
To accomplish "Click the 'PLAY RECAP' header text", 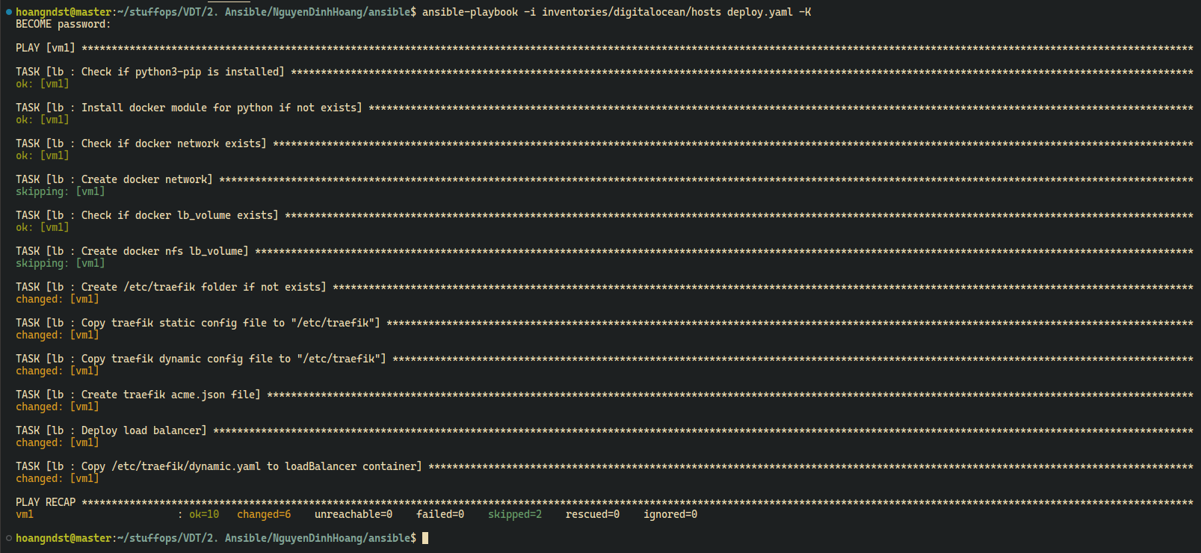I will [46, 502].
